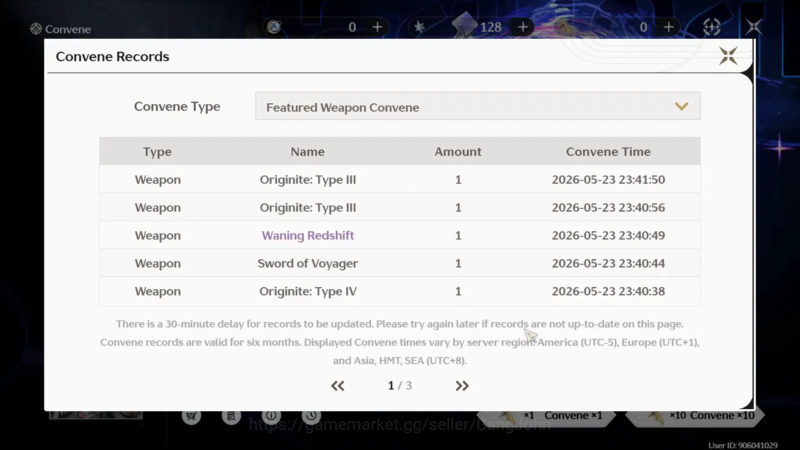
Task: Click the 128 Astrite balance value
Action: click(491, 27)
